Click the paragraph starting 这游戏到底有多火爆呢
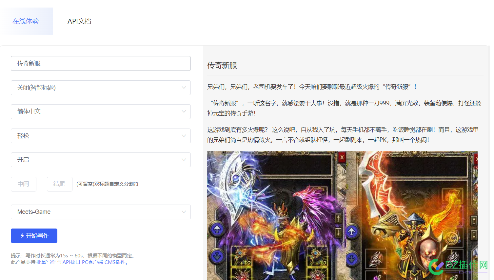The height and width of the screenshot is (280, 494). point(343,135)
